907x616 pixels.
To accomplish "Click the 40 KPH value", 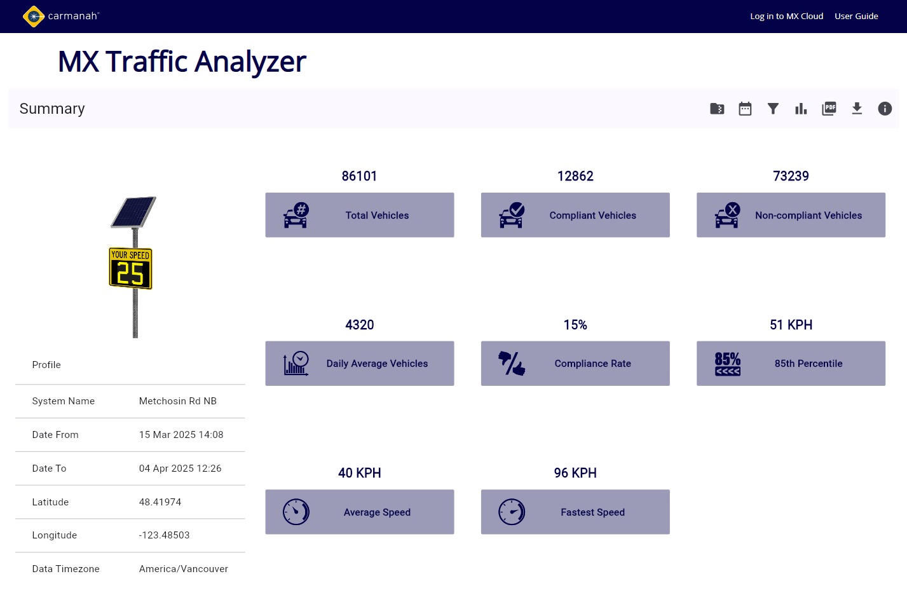I will click(360, 473).
